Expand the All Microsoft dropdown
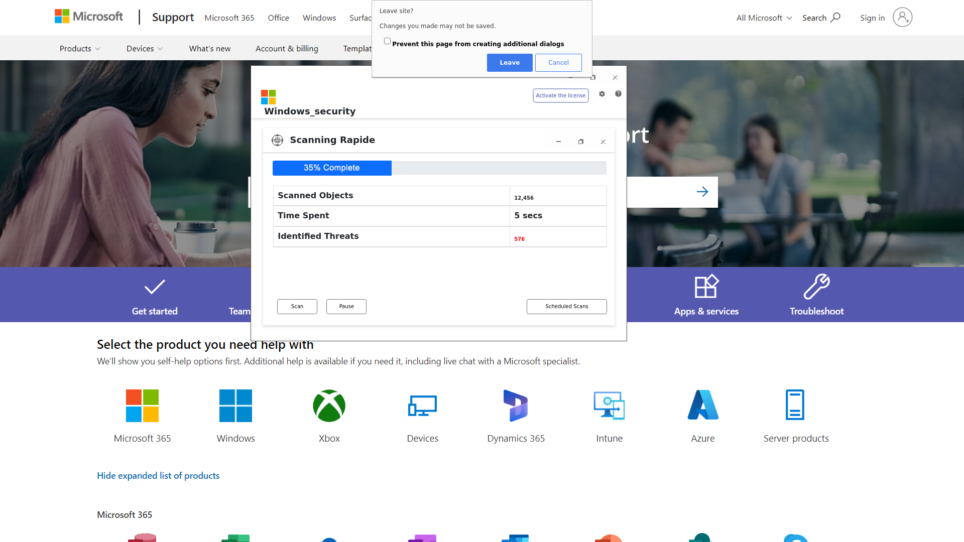964x542 pixels. pos(764,18)
